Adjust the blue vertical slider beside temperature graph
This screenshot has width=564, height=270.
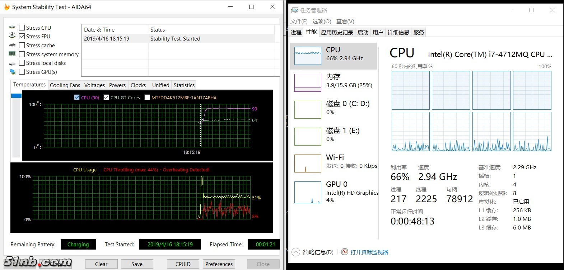[16, 96]
